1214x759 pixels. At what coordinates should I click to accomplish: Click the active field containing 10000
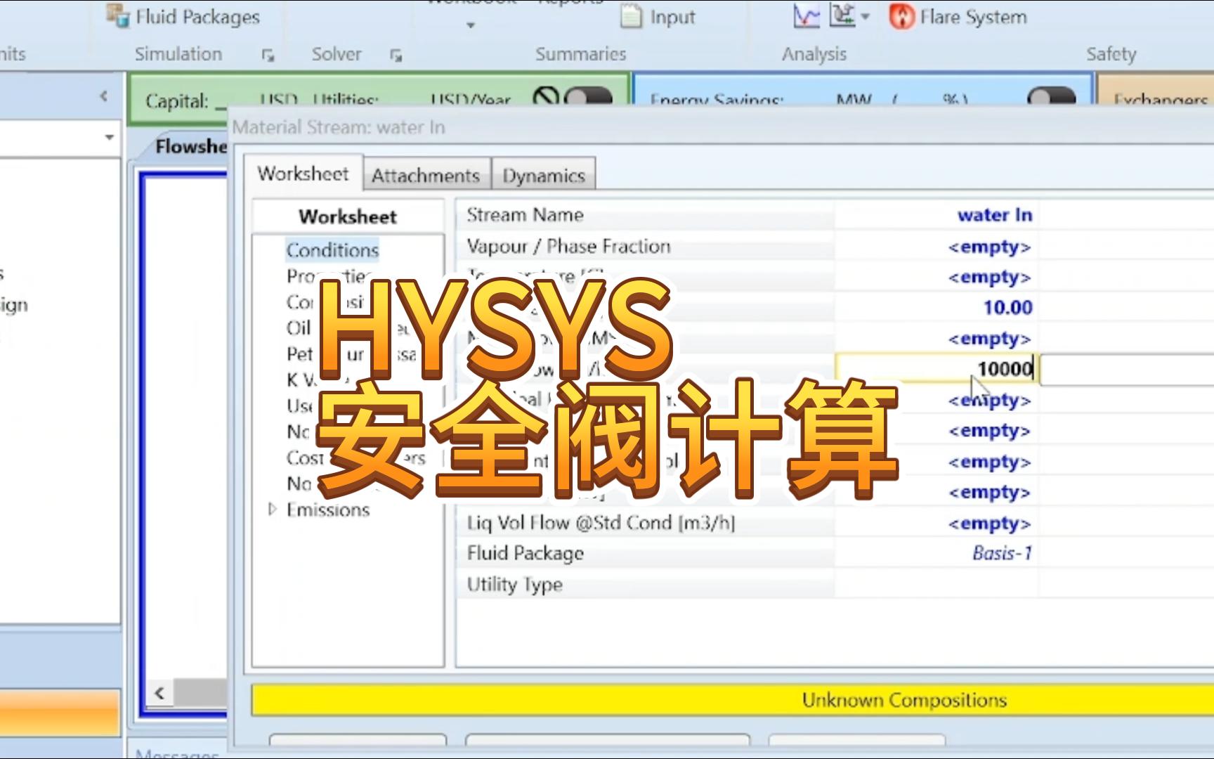tap(936, 369)
